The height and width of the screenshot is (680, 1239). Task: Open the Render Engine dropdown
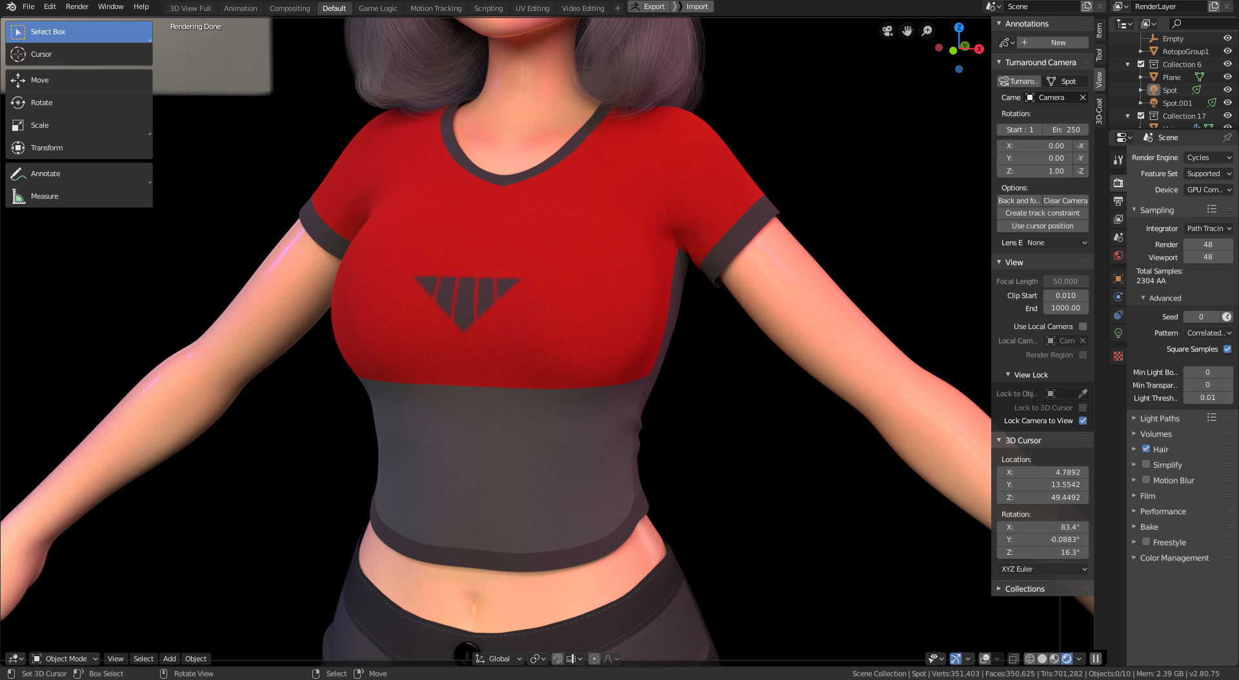1208,157
